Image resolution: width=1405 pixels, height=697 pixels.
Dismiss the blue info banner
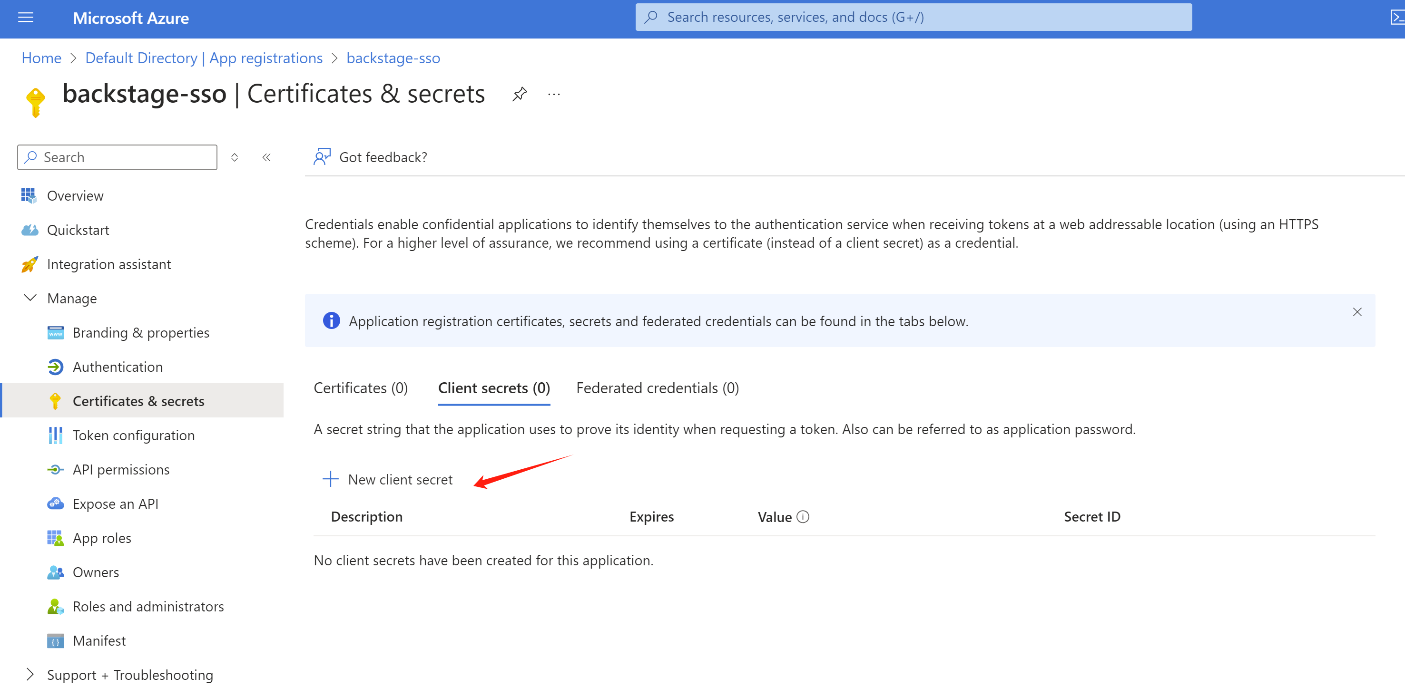tap(1357, 312)
